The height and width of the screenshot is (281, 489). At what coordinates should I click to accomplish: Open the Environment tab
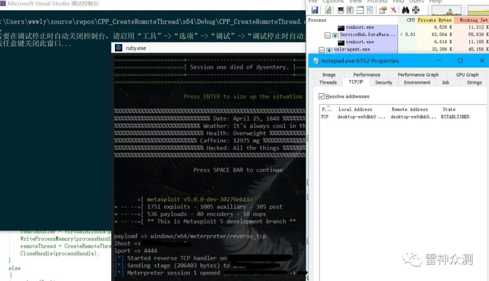click(x=417, y=82)
